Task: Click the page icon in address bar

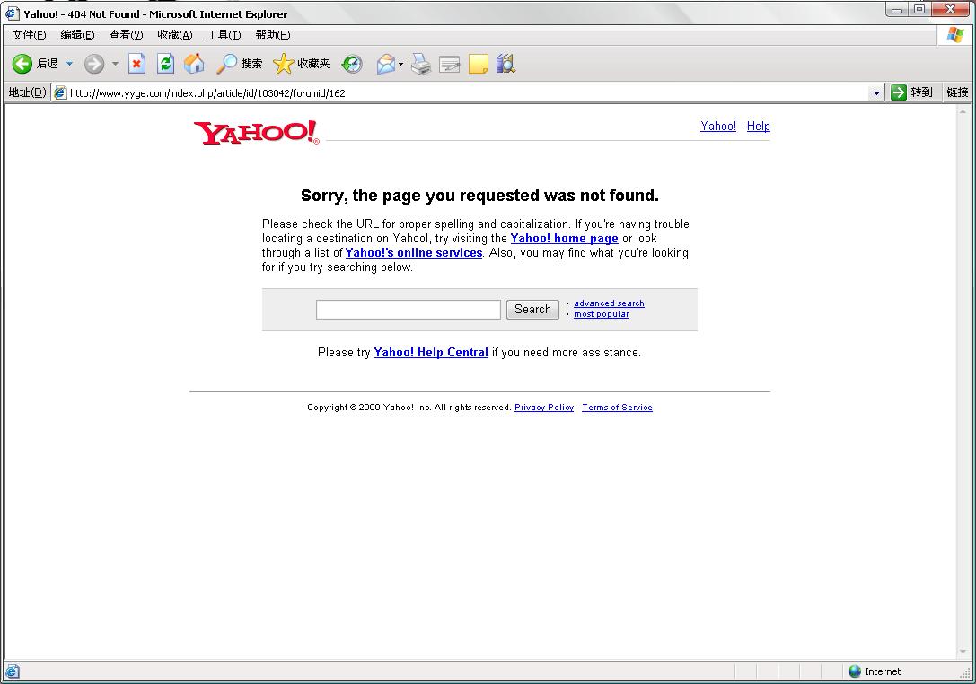Action: click(x=60, y=92)
